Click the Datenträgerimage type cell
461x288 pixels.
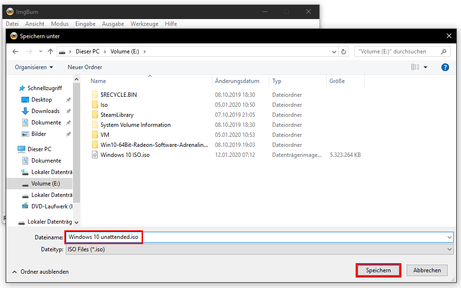pyautogui.click(x=297, y=155)
